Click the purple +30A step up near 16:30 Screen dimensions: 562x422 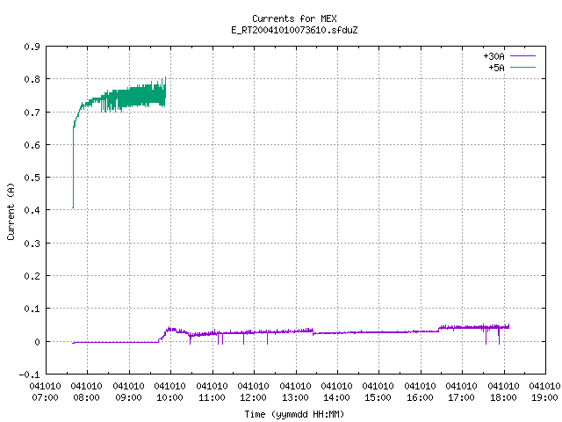point(439,328)
